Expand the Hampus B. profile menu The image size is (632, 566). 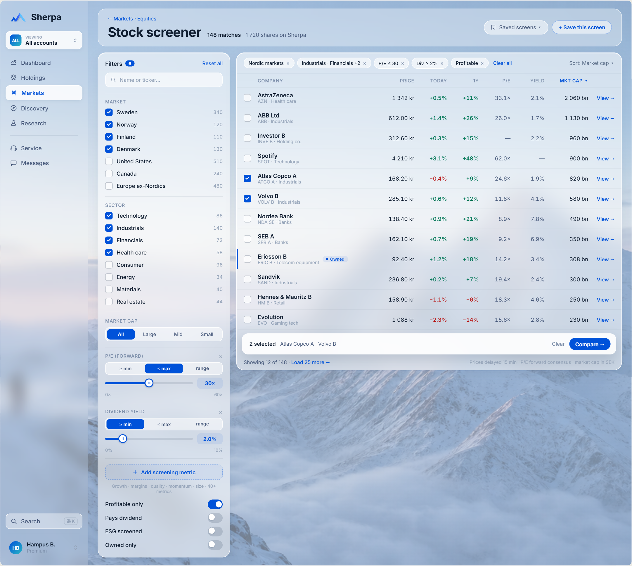coord(44,548)
